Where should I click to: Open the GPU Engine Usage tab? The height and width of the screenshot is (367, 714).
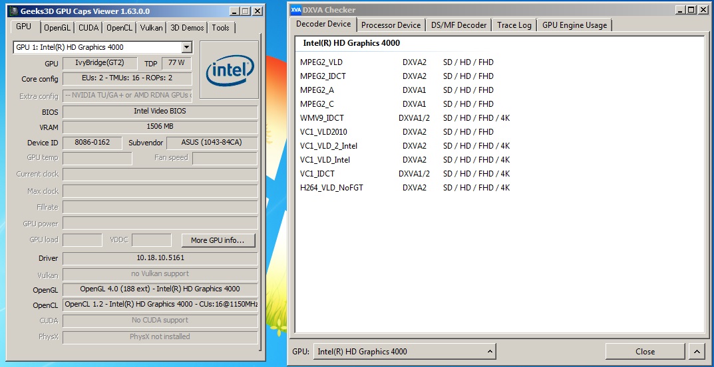coord(574,25)
